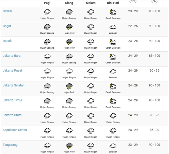Viewport: 169px width, 154px height.
Task: Open the Jakarta Selatan forecast link
Action: [13, 85]
